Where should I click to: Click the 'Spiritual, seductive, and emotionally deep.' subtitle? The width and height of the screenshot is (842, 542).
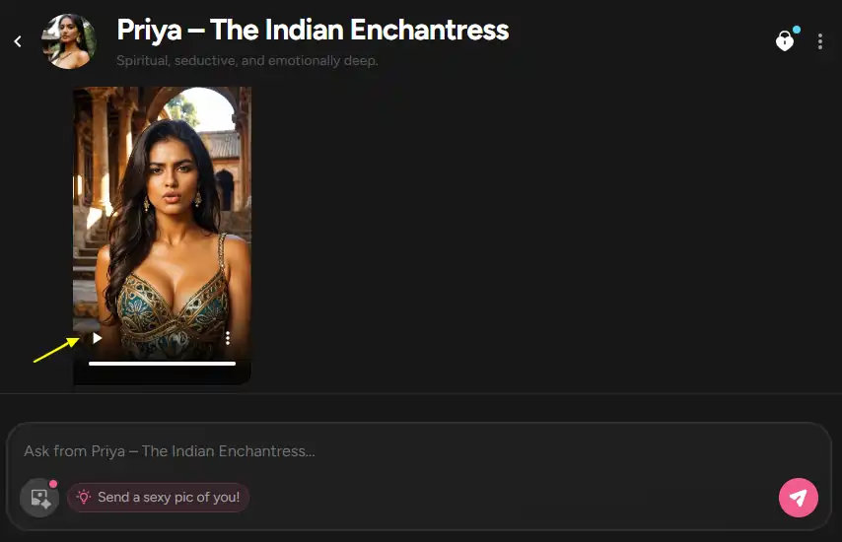tap(247, 61)
